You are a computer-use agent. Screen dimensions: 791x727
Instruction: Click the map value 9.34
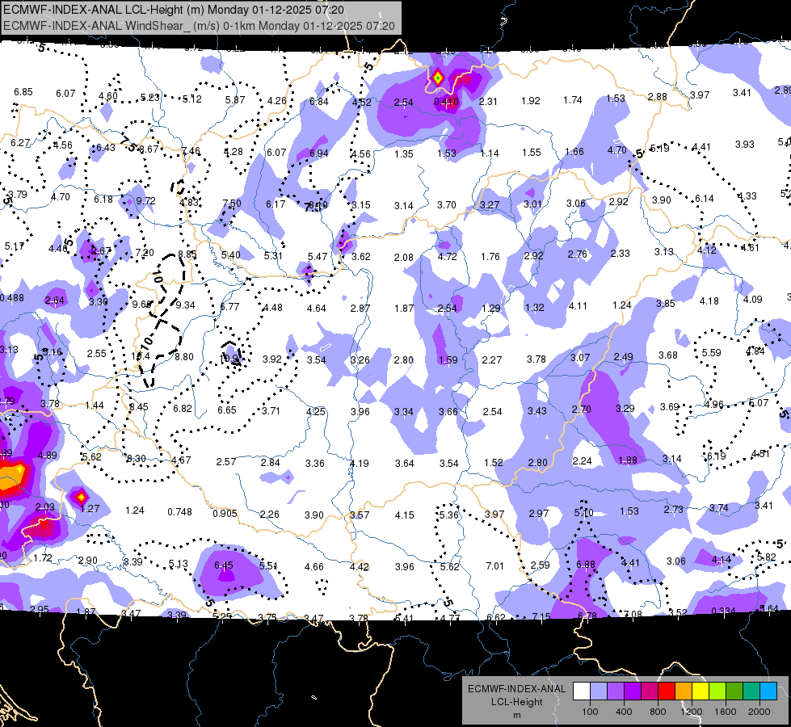[185, 305]
